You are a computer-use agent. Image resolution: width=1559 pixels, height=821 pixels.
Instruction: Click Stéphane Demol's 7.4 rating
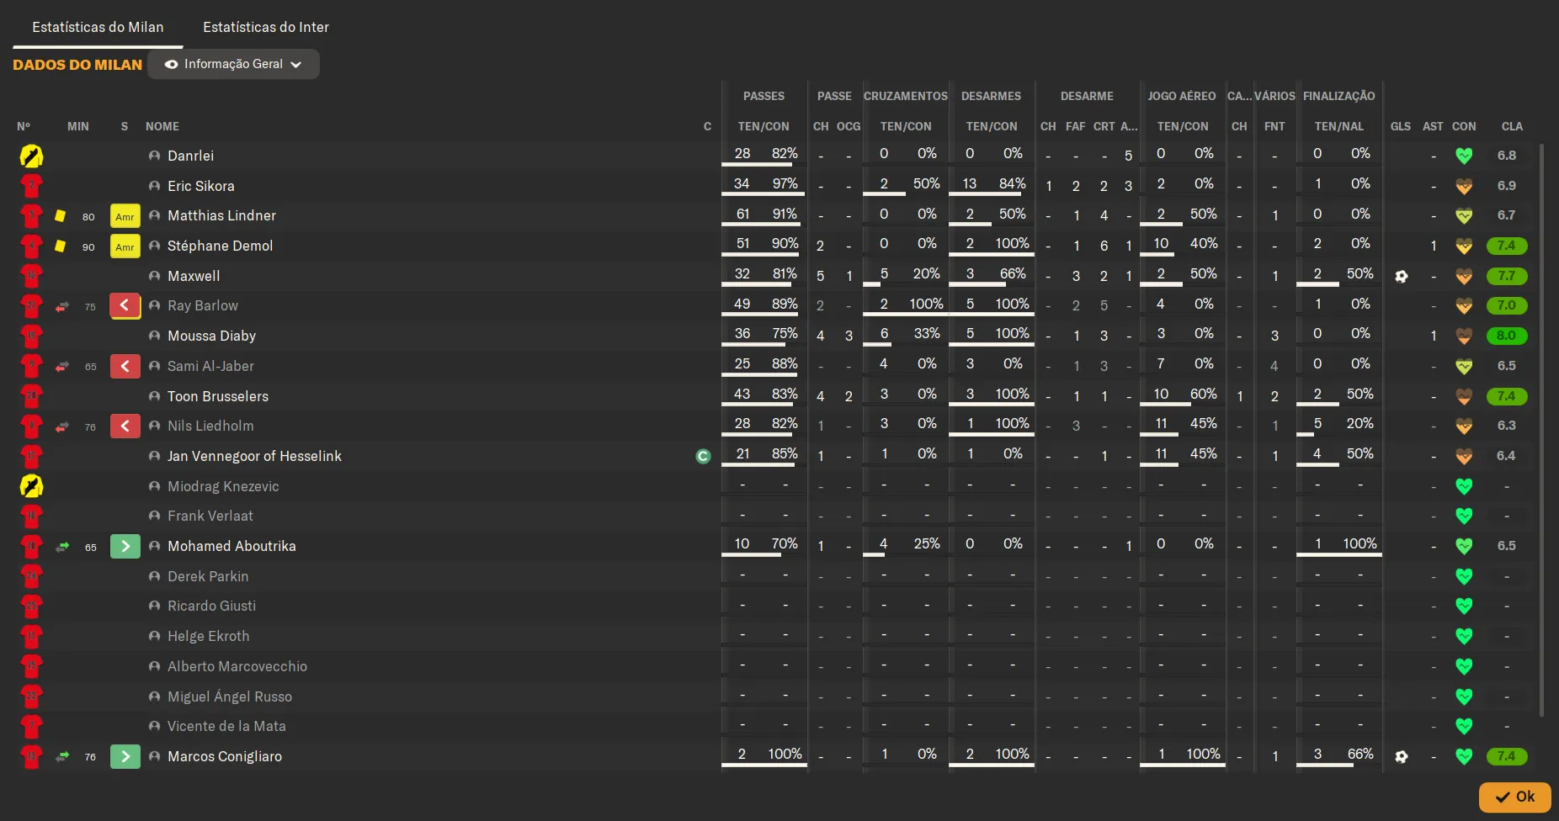[1507, 246]
